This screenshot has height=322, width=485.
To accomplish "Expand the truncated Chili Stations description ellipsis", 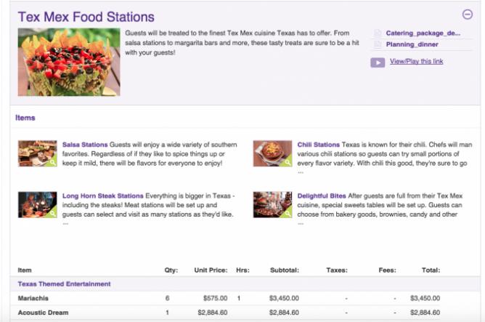I will (301, 172).
